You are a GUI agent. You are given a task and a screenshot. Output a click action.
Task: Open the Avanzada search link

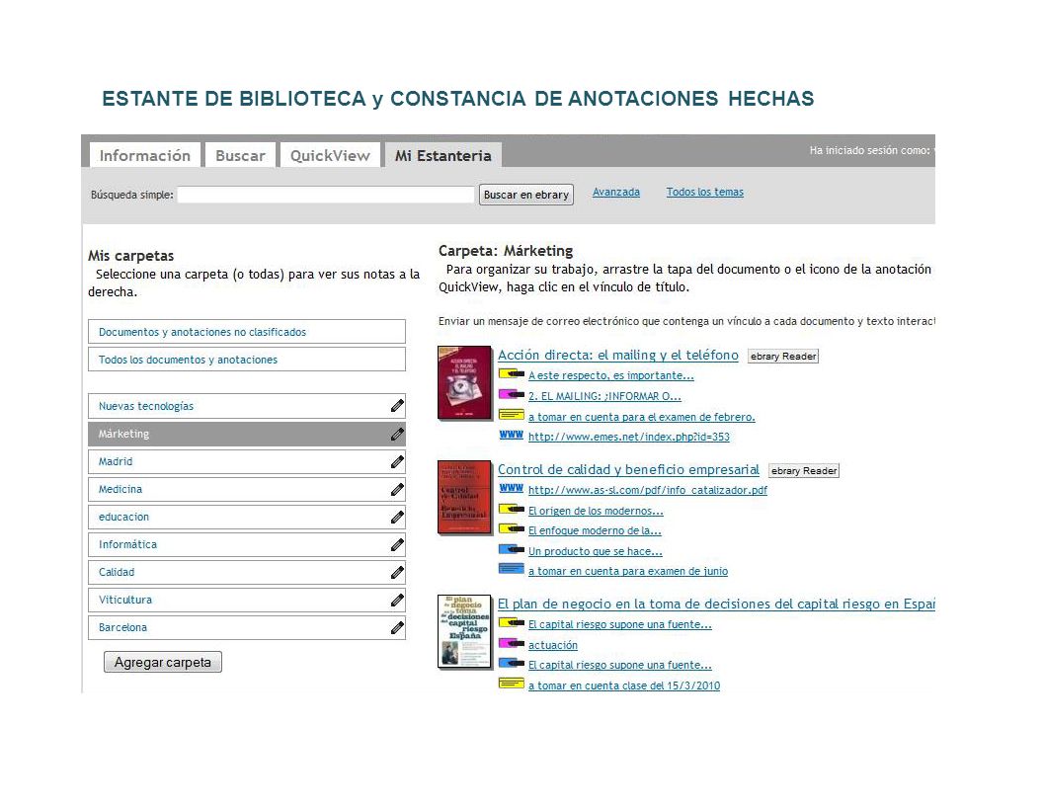[x=616, y=193]
